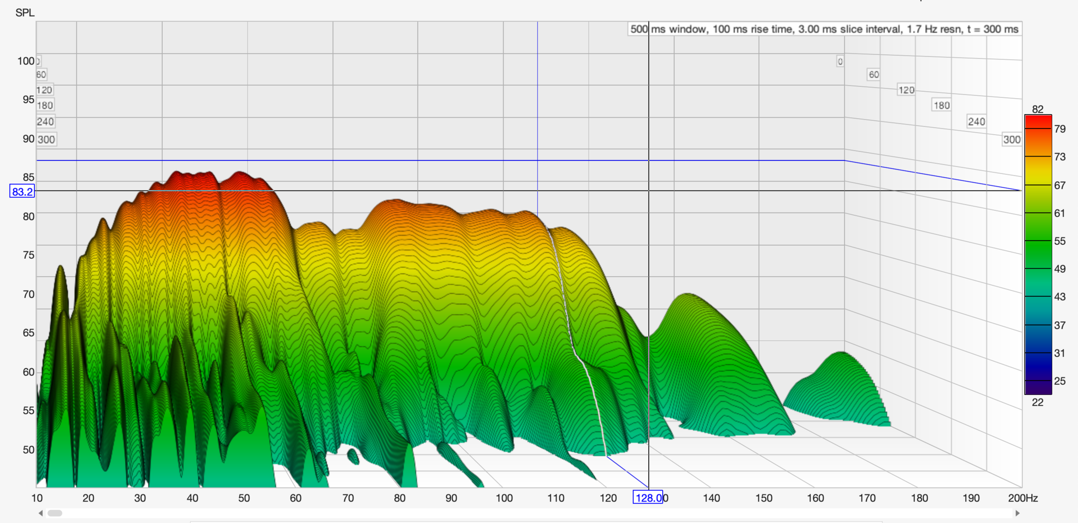Viewport: 1078px width, 523px height.
Task: Click the waterfall settings caption text
Action: click(824, 29)
